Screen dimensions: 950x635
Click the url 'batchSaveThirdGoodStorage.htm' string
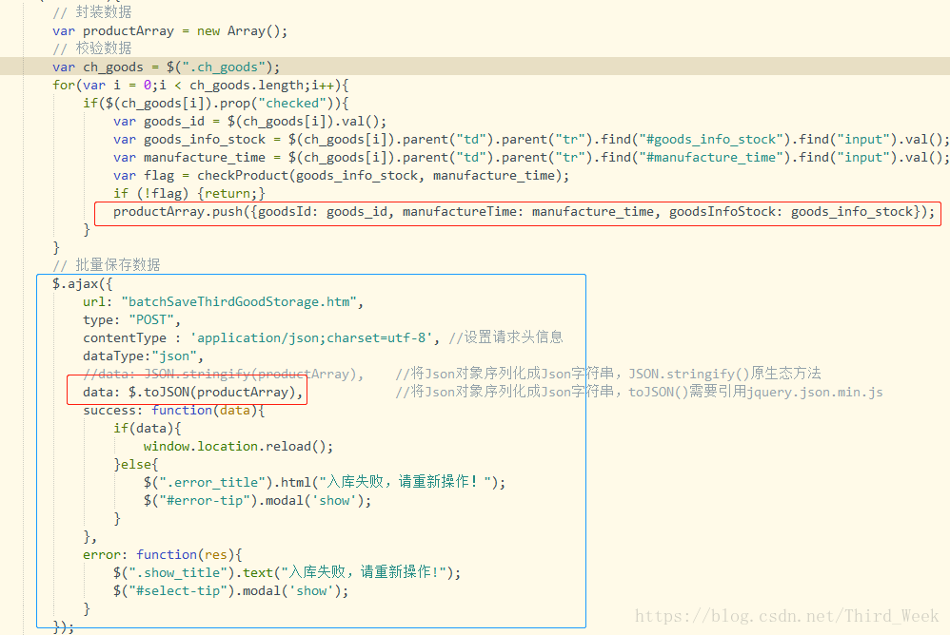(239, 301)
